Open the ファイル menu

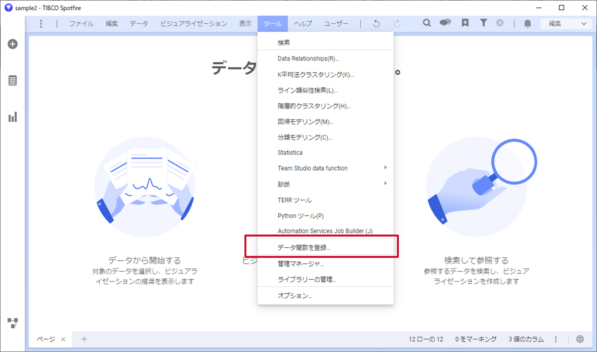point(81,24)
